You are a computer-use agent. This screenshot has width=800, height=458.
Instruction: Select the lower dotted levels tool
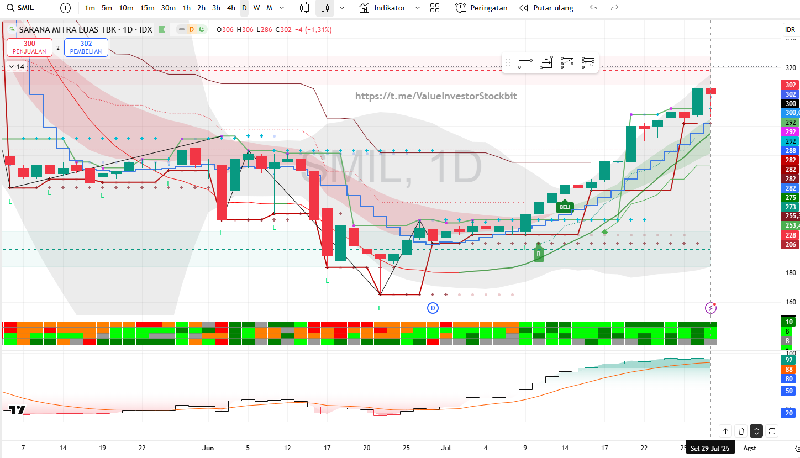point(588,63)
